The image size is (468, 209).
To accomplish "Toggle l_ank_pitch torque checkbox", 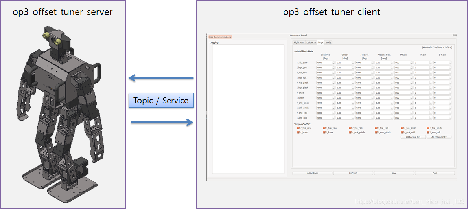I will (x=376, y=132).
